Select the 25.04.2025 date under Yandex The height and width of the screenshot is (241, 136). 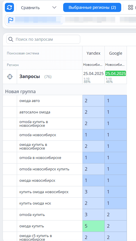(x=94, y=73)
